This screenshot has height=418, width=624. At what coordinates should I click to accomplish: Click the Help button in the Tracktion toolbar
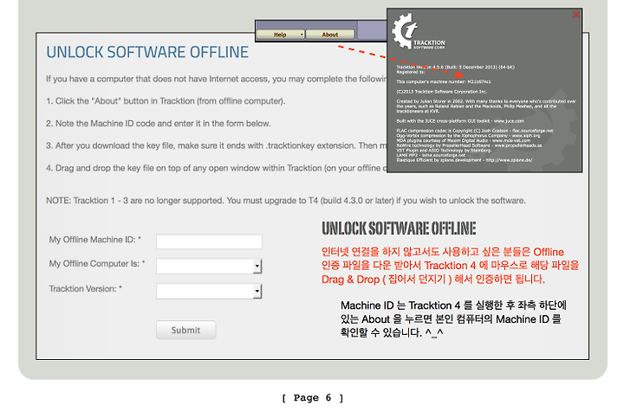(x=281, y=35)
